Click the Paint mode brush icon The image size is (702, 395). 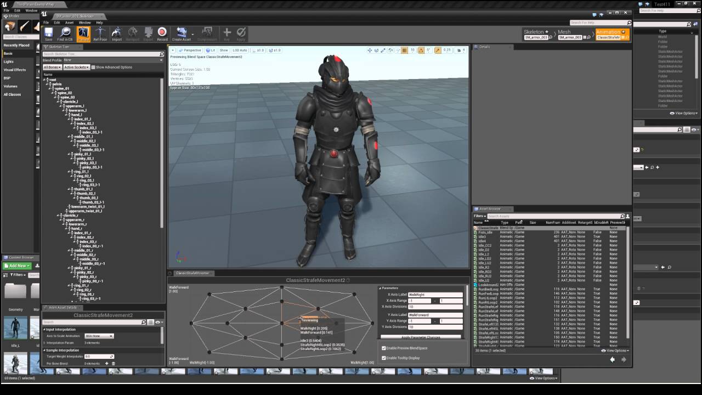pos(25,26)
